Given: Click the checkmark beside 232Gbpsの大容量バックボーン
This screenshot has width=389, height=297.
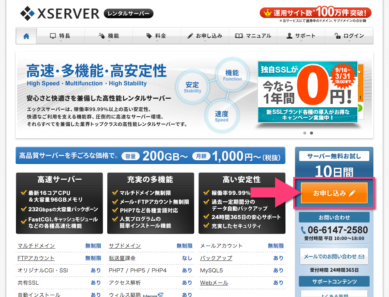Looking at the screenshot, I should [24, 209].
